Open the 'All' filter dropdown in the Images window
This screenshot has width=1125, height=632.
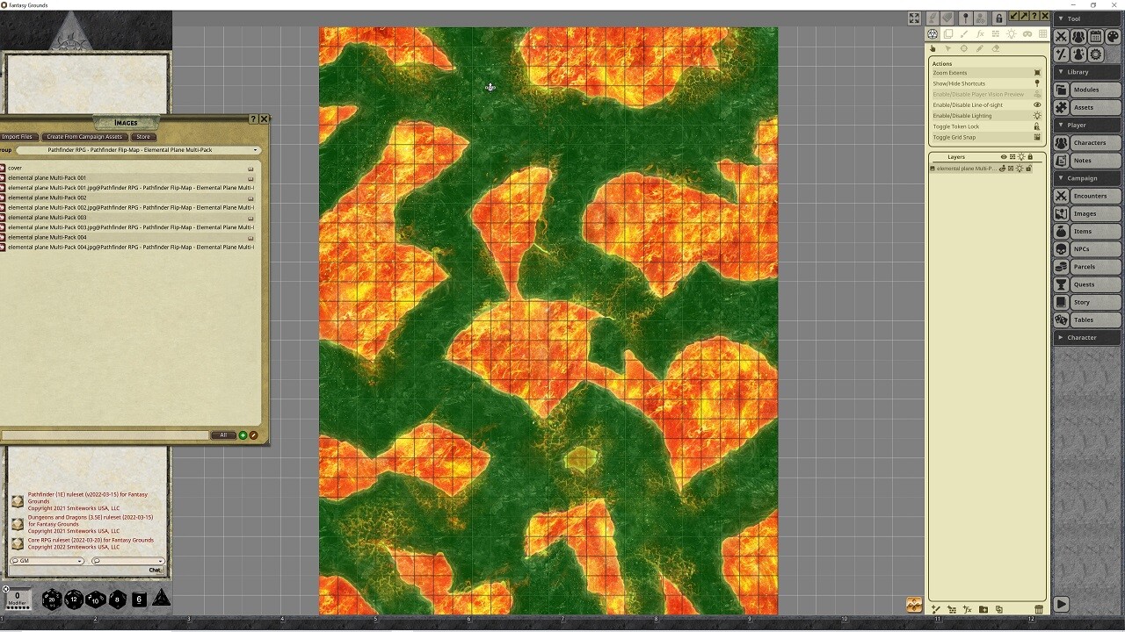223,434
